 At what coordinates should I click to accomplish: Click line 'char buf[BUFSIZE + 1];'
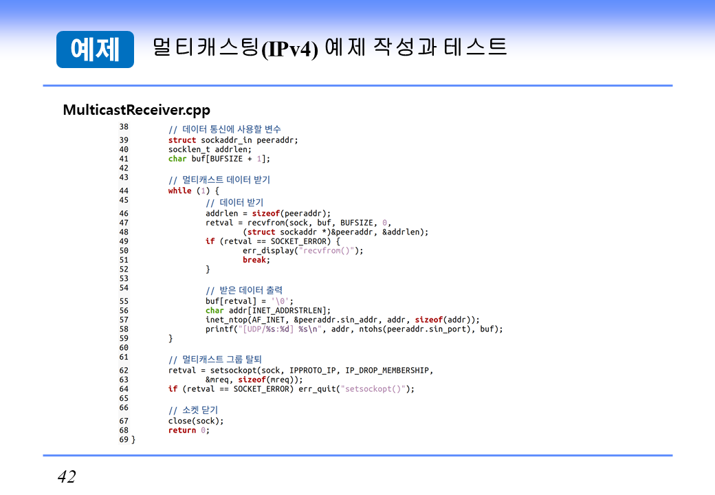(x=219, y=159)
